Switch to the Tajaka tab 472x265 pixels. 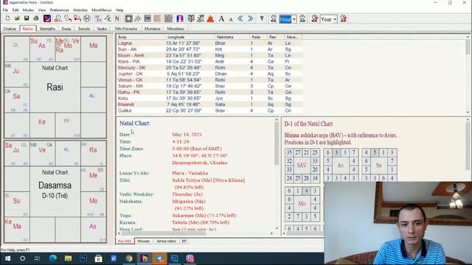click(x=102, y=29)
